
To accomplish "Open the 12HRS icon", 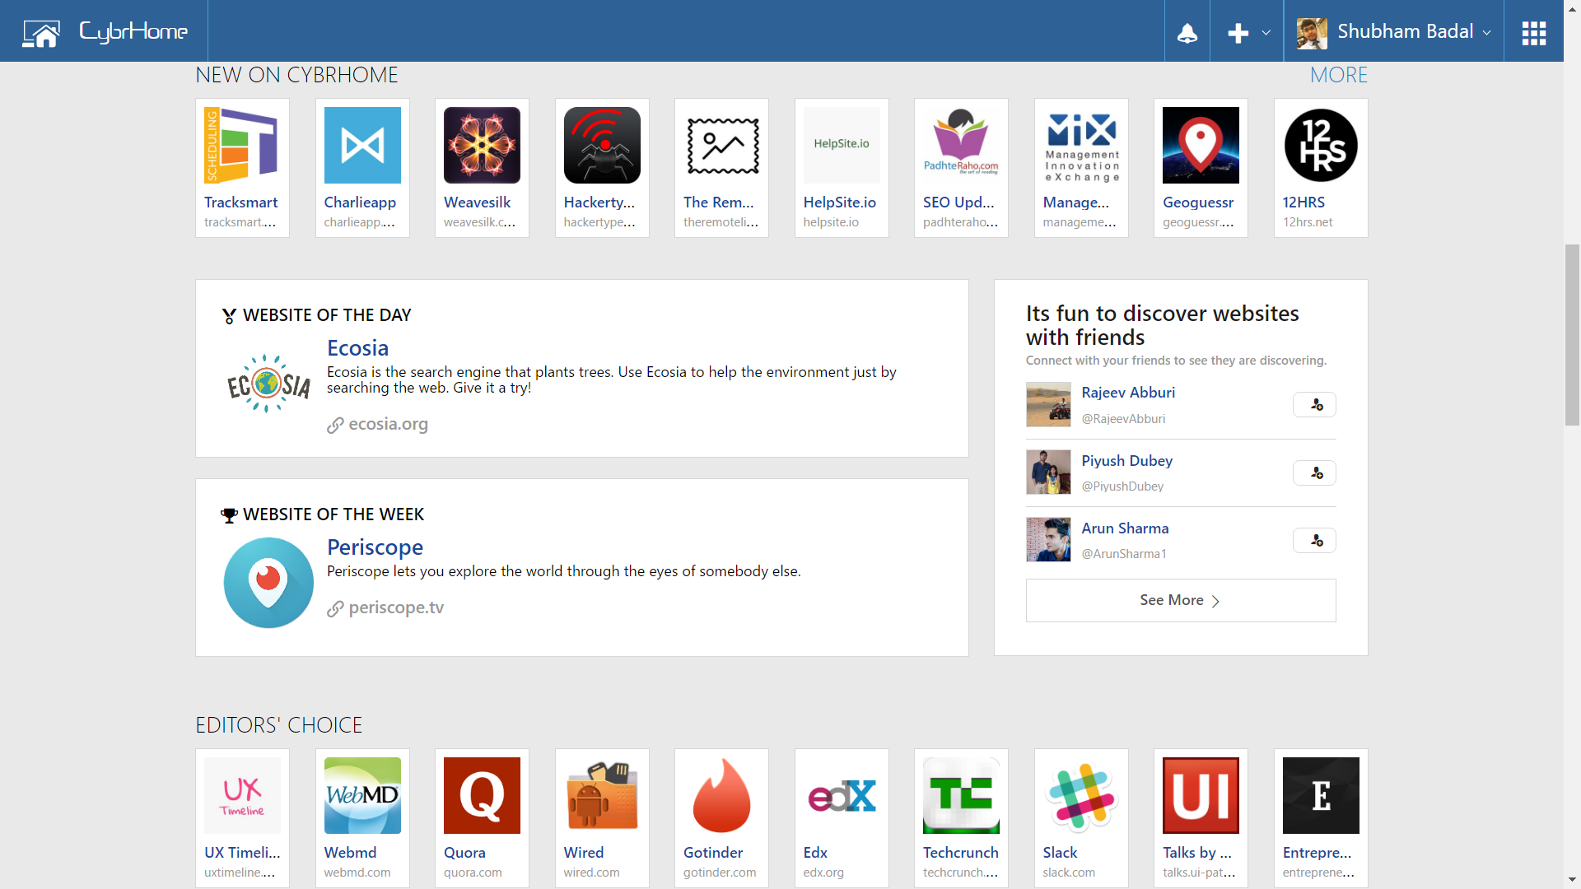I will [x=1321, y=145].
